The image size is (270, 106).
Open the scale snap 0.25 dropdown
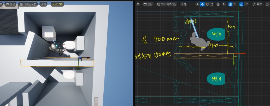(x=260, y=4)
